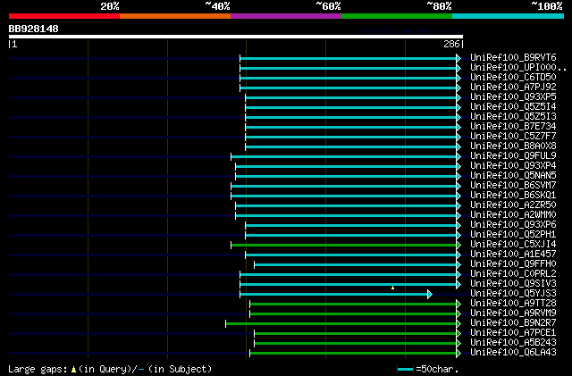The image size is (572, 376).
Task: Select the UniRef100_B7E734 label
Action: pyautogui.click(x=513, y=127)
